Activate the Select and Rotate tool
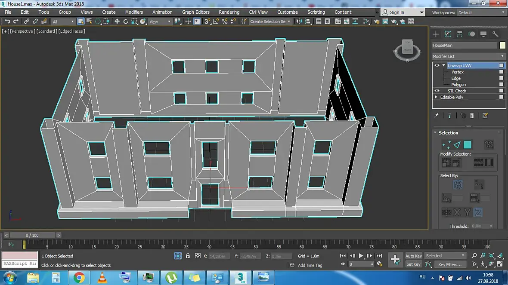 point(126,21)
